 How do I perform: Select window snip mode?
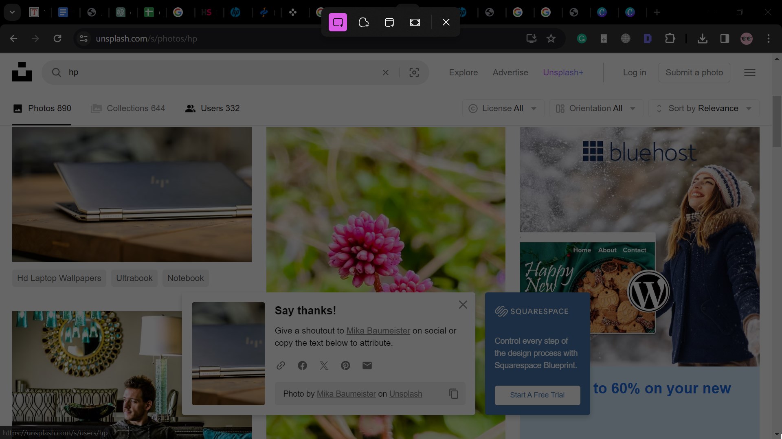(x=389, y=22)
